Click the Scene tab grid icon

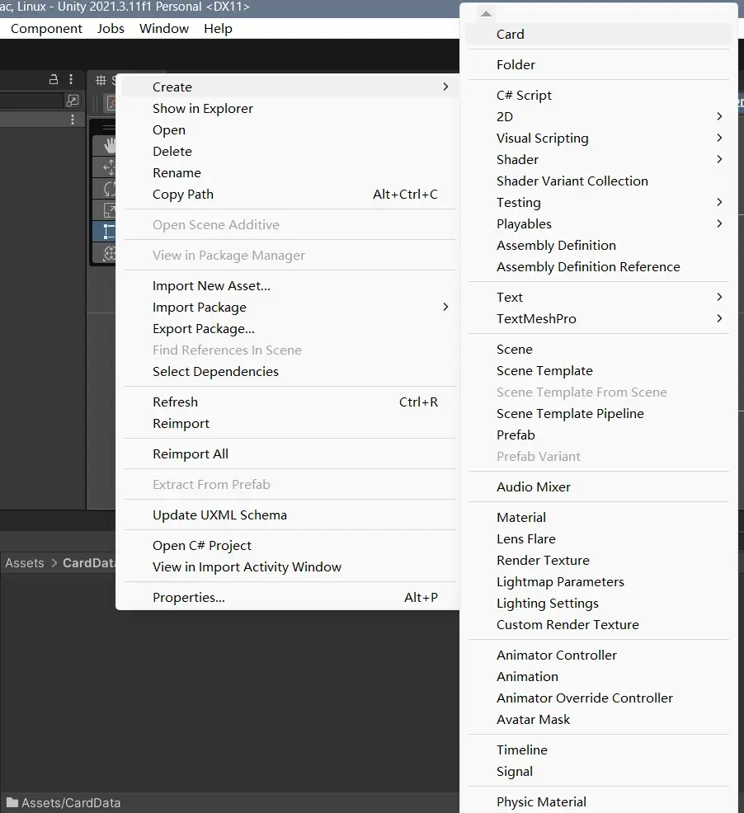[x=101, y=80]
